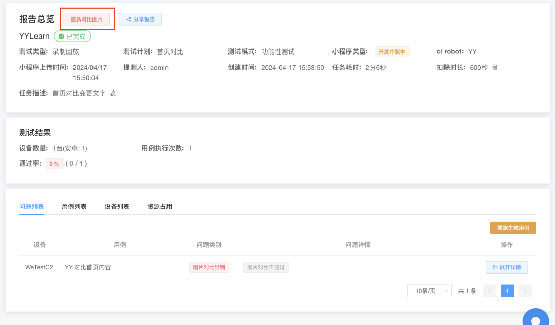Click the 问题类别 column header
Screen dimensions: 555x325
point(209,245)
